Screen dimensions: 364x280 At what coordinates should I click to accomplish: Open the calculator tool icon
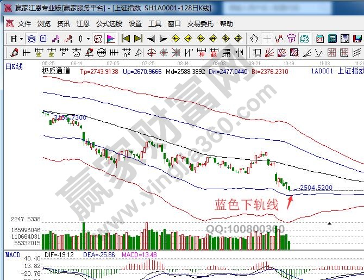[332, 39]
